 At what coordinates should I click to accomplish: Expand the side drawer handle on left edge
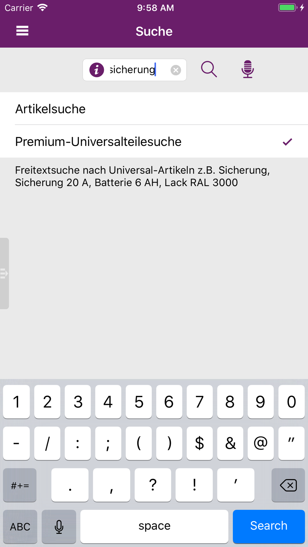[x=4, y=273]
